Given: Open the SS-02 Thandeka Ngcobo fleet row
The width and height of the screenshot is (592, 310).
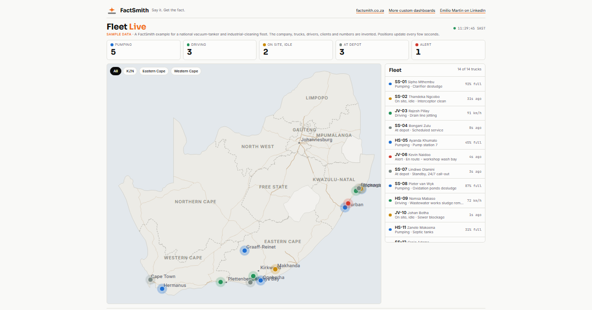Looking at the screenshot, I should click(x=435, y=98).
